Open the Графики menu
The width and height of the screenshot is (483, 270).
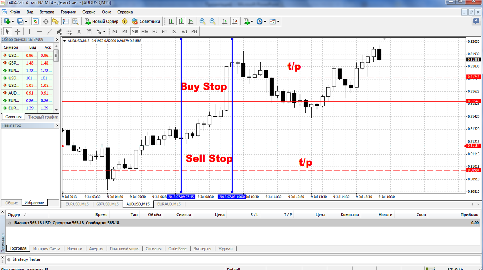tap(68, 12)
